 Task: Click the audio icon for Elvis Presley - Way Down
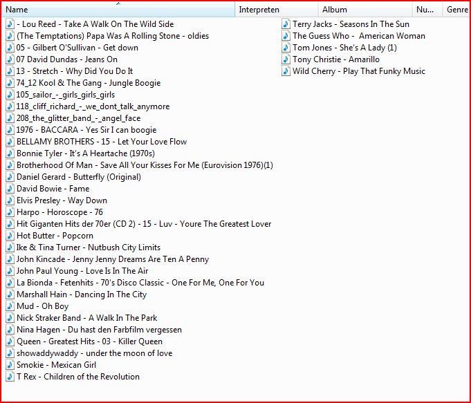tap(10, 200)
